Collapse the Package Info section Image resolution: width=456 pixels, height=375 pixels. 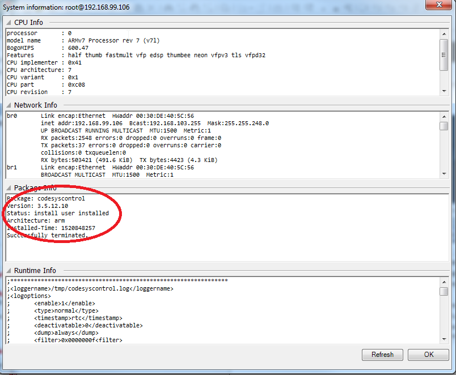click(x=9, y=188)
